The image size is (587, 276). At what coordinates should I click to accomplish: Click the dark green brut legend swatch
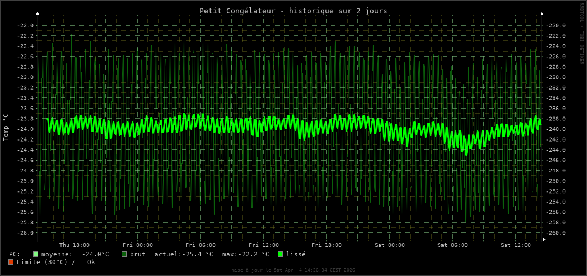coord(124,254)
